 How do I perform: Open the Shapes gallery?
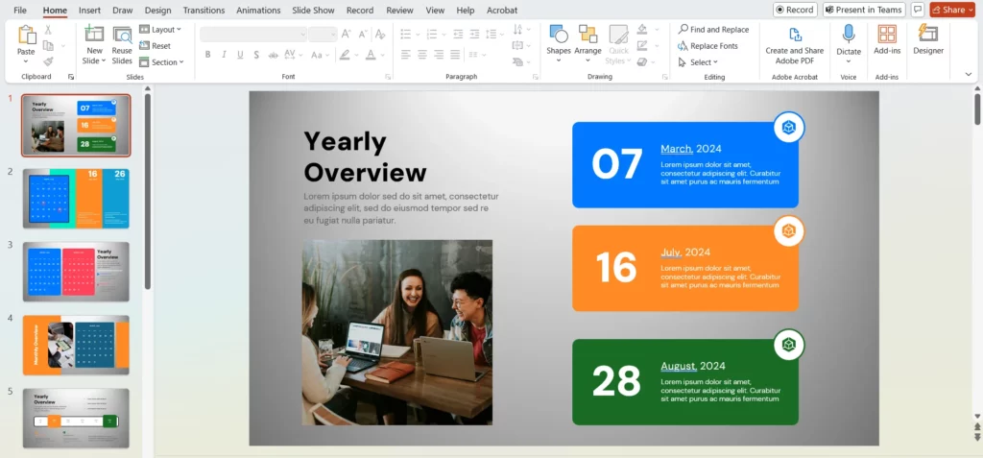point(559,35)
